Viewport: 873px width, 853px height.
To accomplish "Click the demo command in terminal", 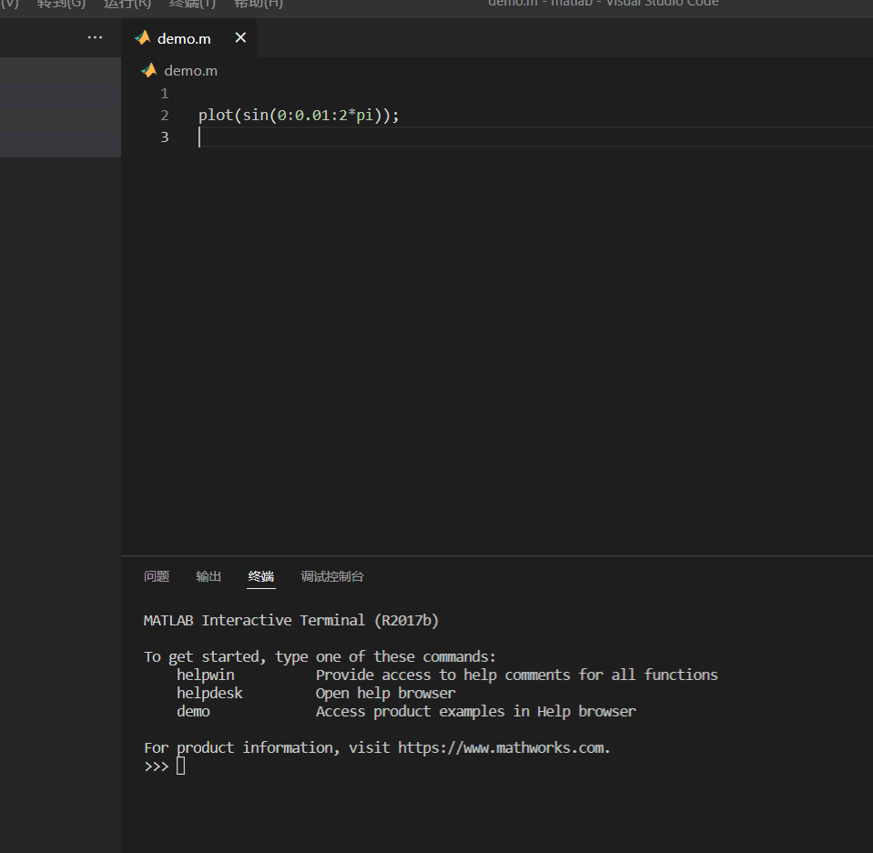I will coord(193,712).
